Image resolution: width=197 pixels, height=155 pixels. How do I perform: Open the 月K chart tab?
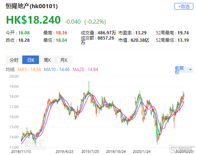coord(64,60)
